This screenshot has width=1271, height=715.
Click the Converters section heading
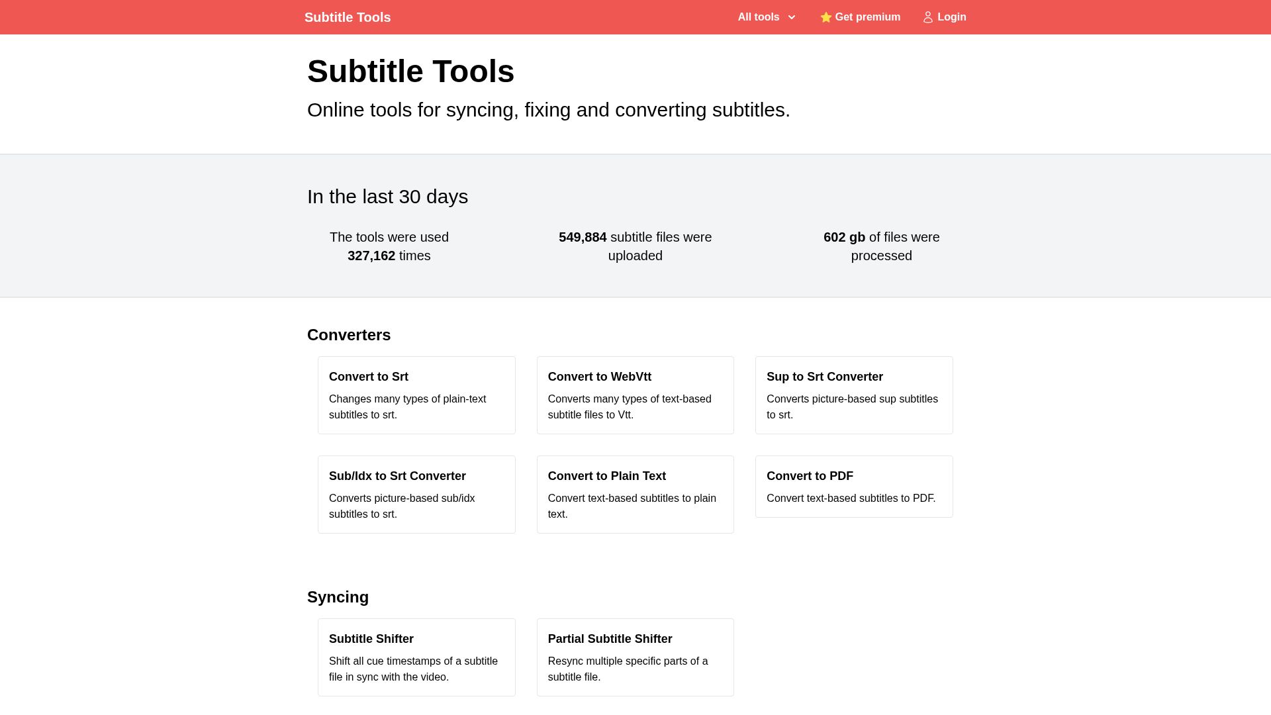[x=349, y=335]
